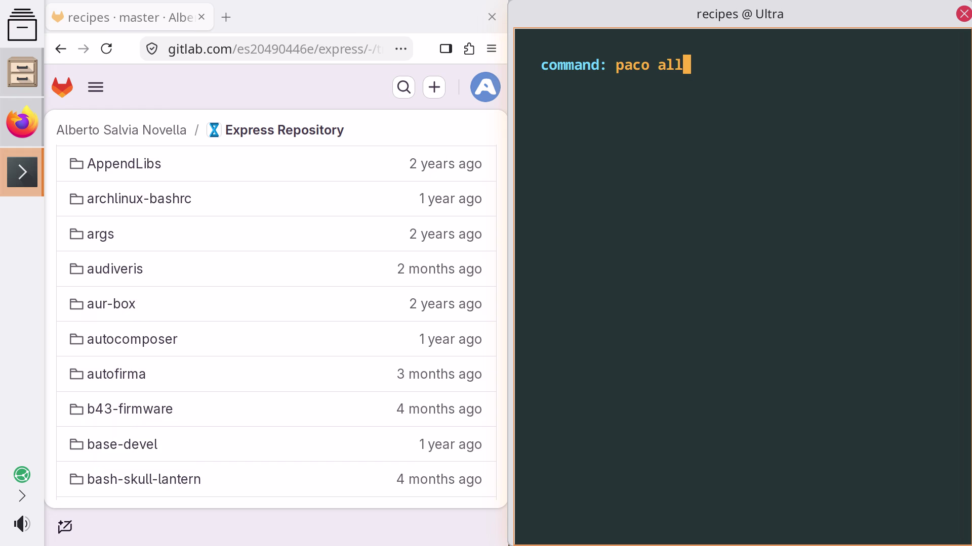Click the Alberto Salvia Novella breadcrumb
The image size is (972, 546).
click(121, 130)
